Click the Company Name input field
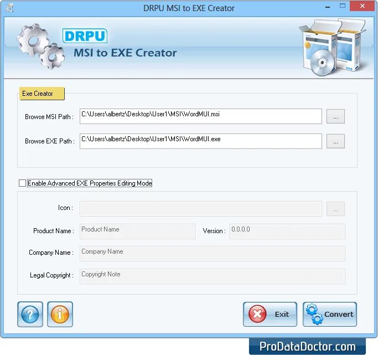This screenshot has width=378, height=355. (213, 254)
